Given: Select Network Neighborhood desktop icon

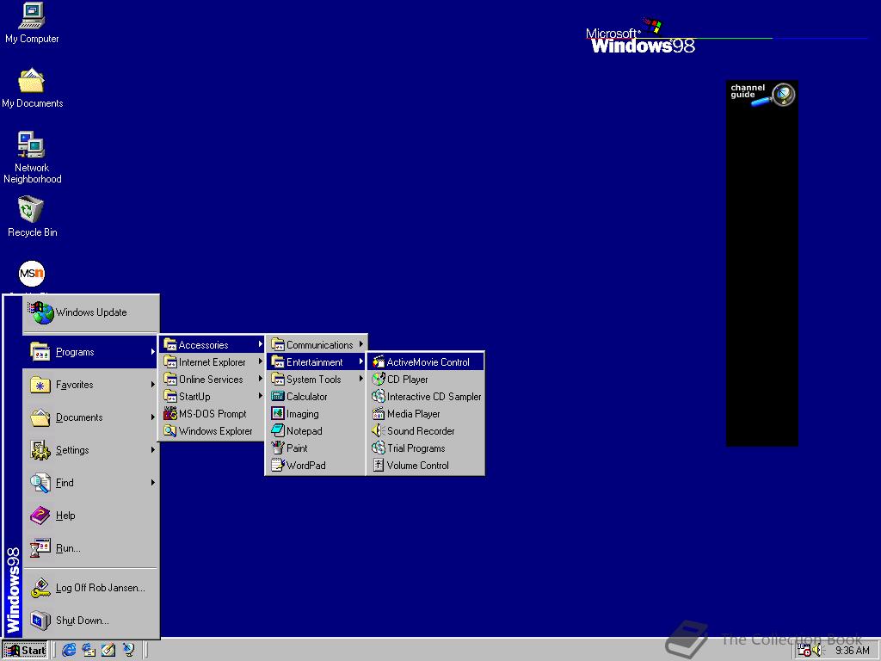Looking at the screenshot, I should (32, 158).
